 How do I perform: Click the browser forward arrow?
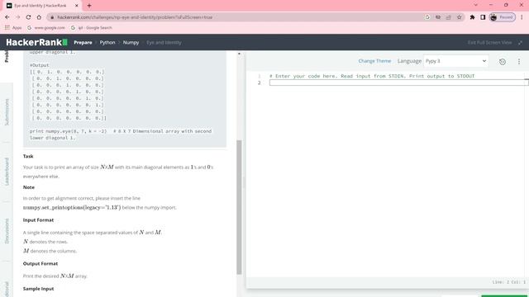click(18, 17)
